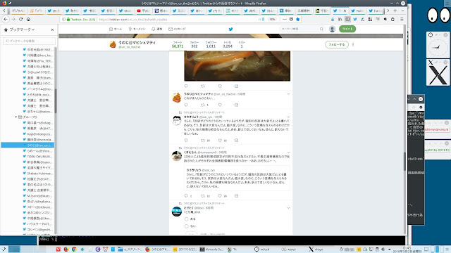The width and height of the screenshot is (451, 253).
Task: Open chevron menu on ささきりょう tweet
Action: tap(288, 117)
